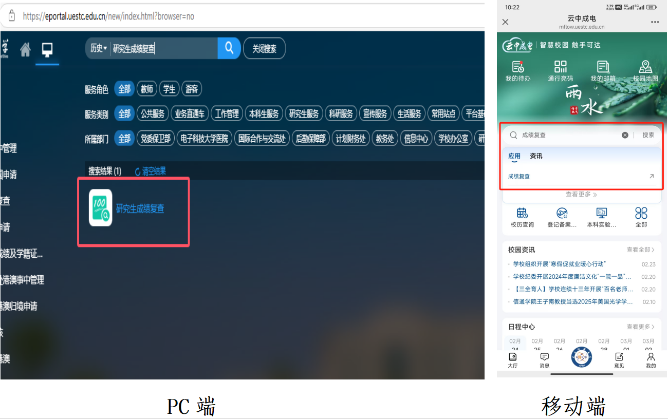
Task: Open 我的邮箱 mailbox icon
Action: (x=603, y=70)
